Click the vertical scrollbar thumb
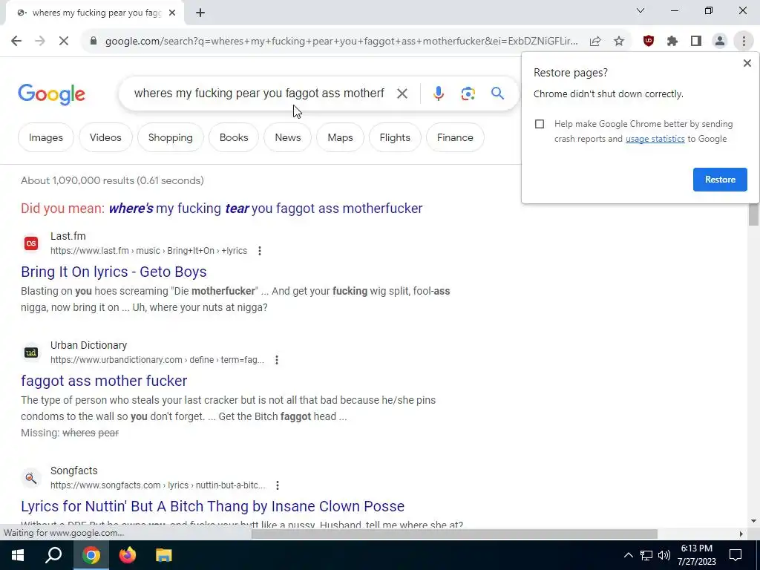This screenshot has height=570, width=760. (753, 214)
